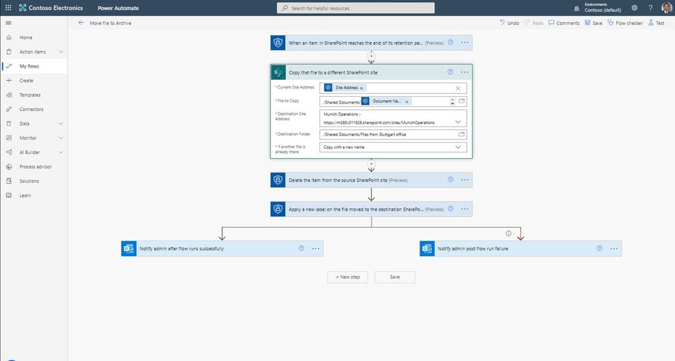Open the user profile avatar
675x361 pixels.
pos(667,7)
